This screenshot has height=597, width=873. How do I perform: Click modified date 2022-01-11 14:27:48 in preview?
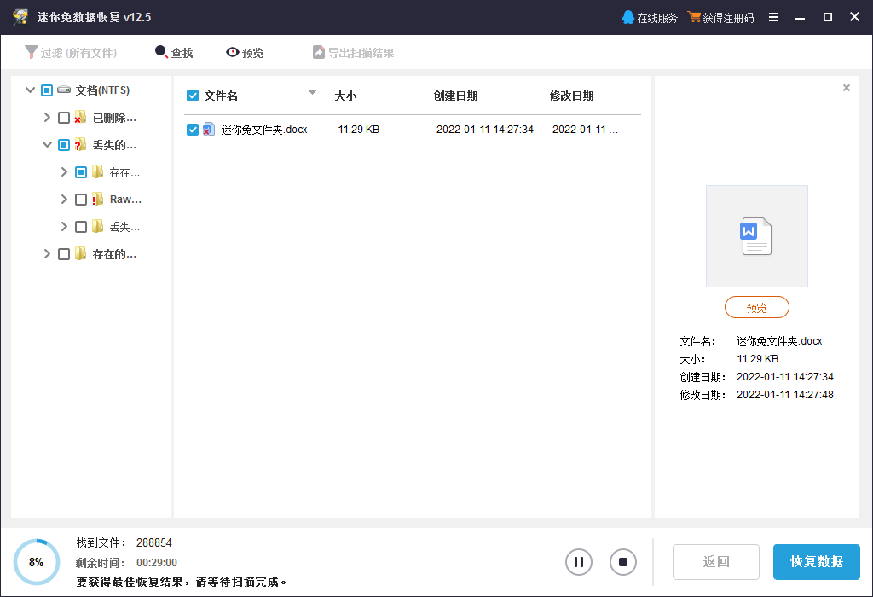click(x=785, y=395)
